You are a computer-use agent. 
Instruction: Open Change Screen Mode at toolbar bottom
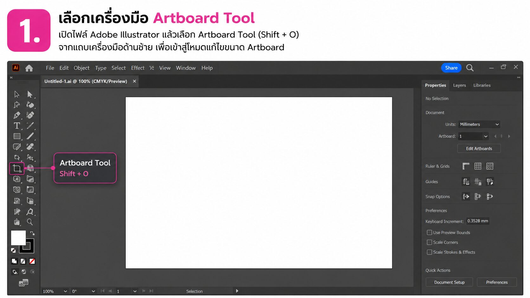pyautogui.click(x=23, y=282)
